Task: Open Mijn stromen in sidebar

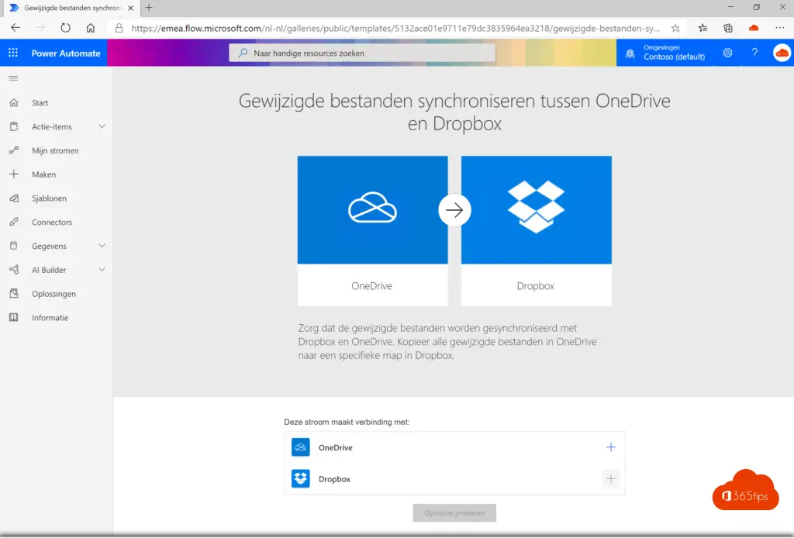Action: click(x=55, y=151)
